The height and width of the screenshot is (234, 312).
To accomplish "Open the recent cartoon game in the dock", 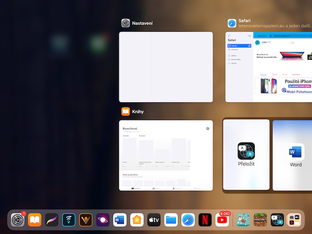I will 243,220.
